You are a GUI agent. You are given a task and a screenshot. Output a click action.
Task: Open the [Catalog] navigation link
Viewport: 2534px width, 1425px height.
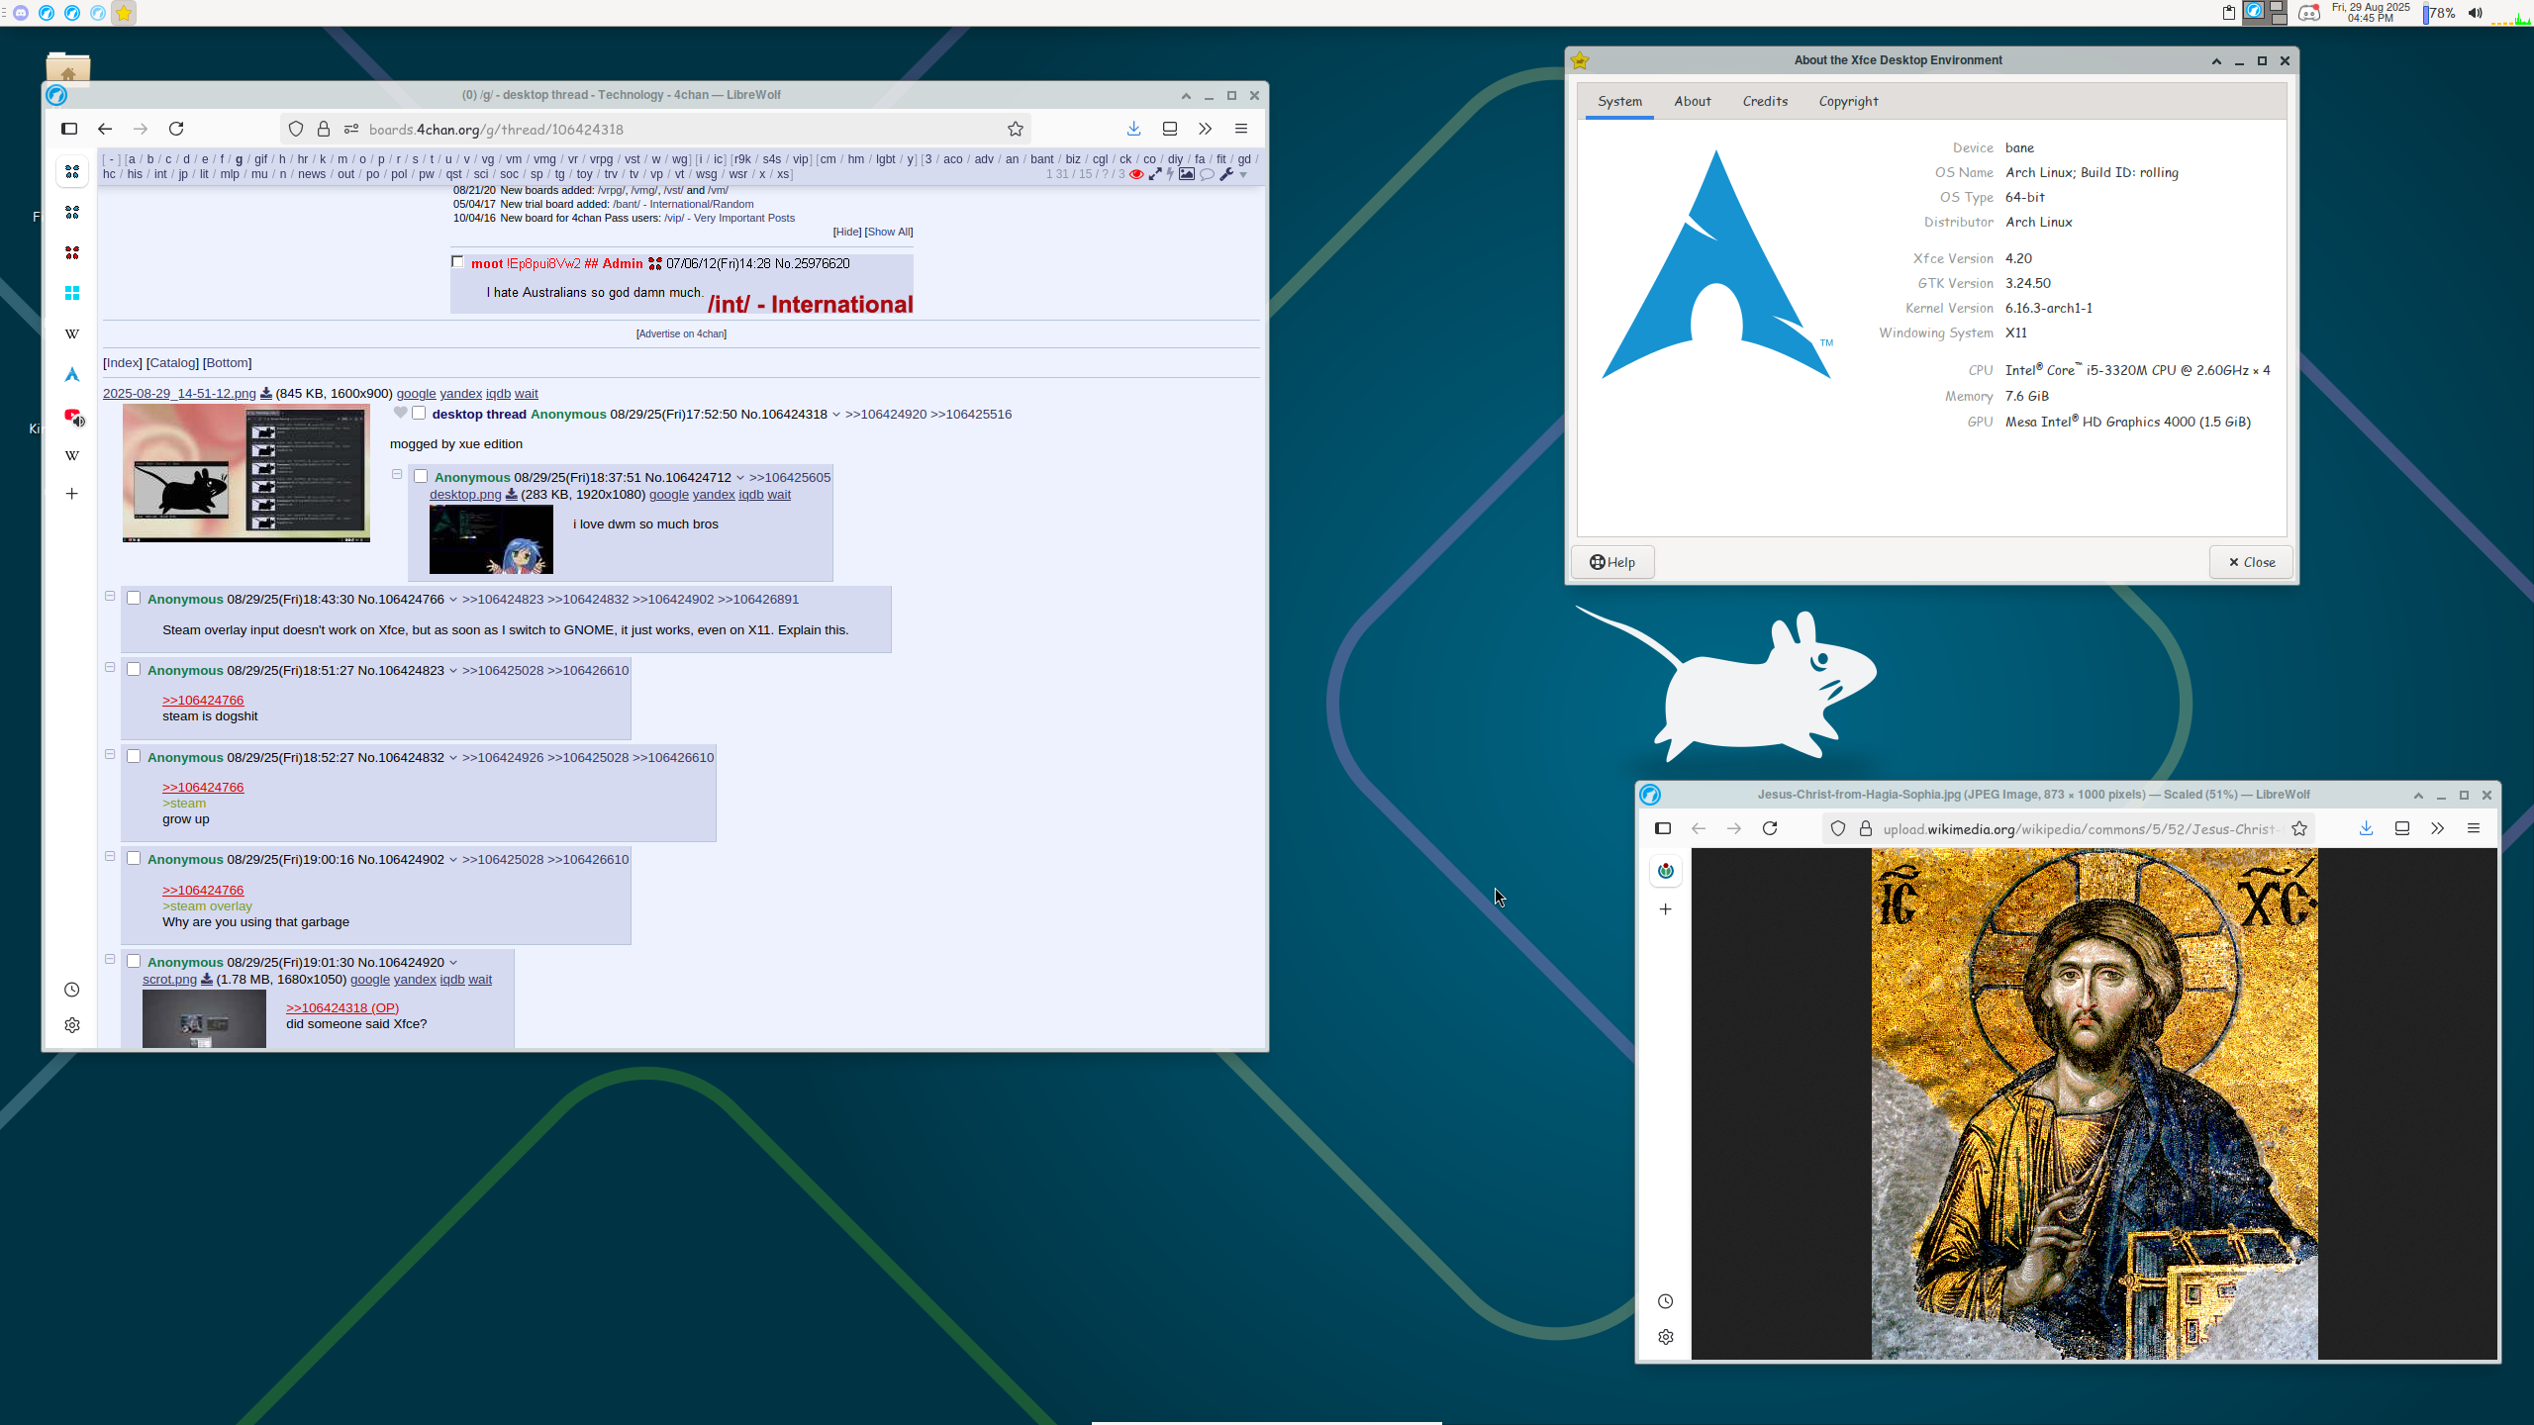(x=172, y=363)
